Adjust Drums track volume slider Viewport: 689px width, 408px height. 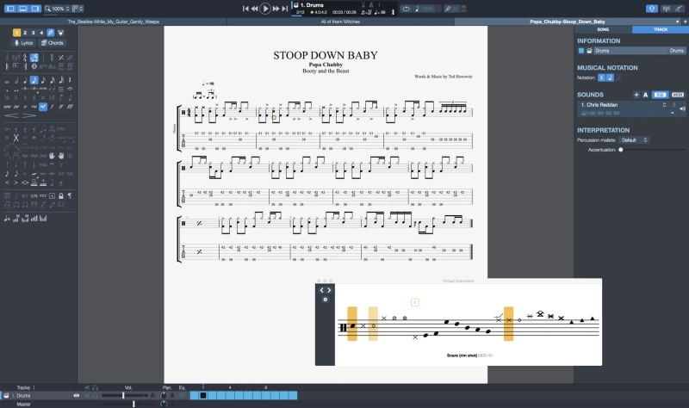[x=124, y=396]
